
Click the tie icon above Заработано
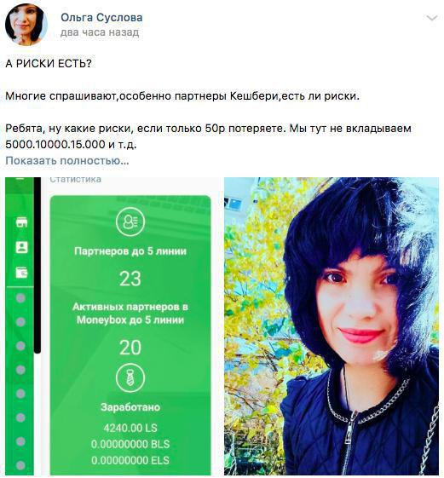click(130, 377)
